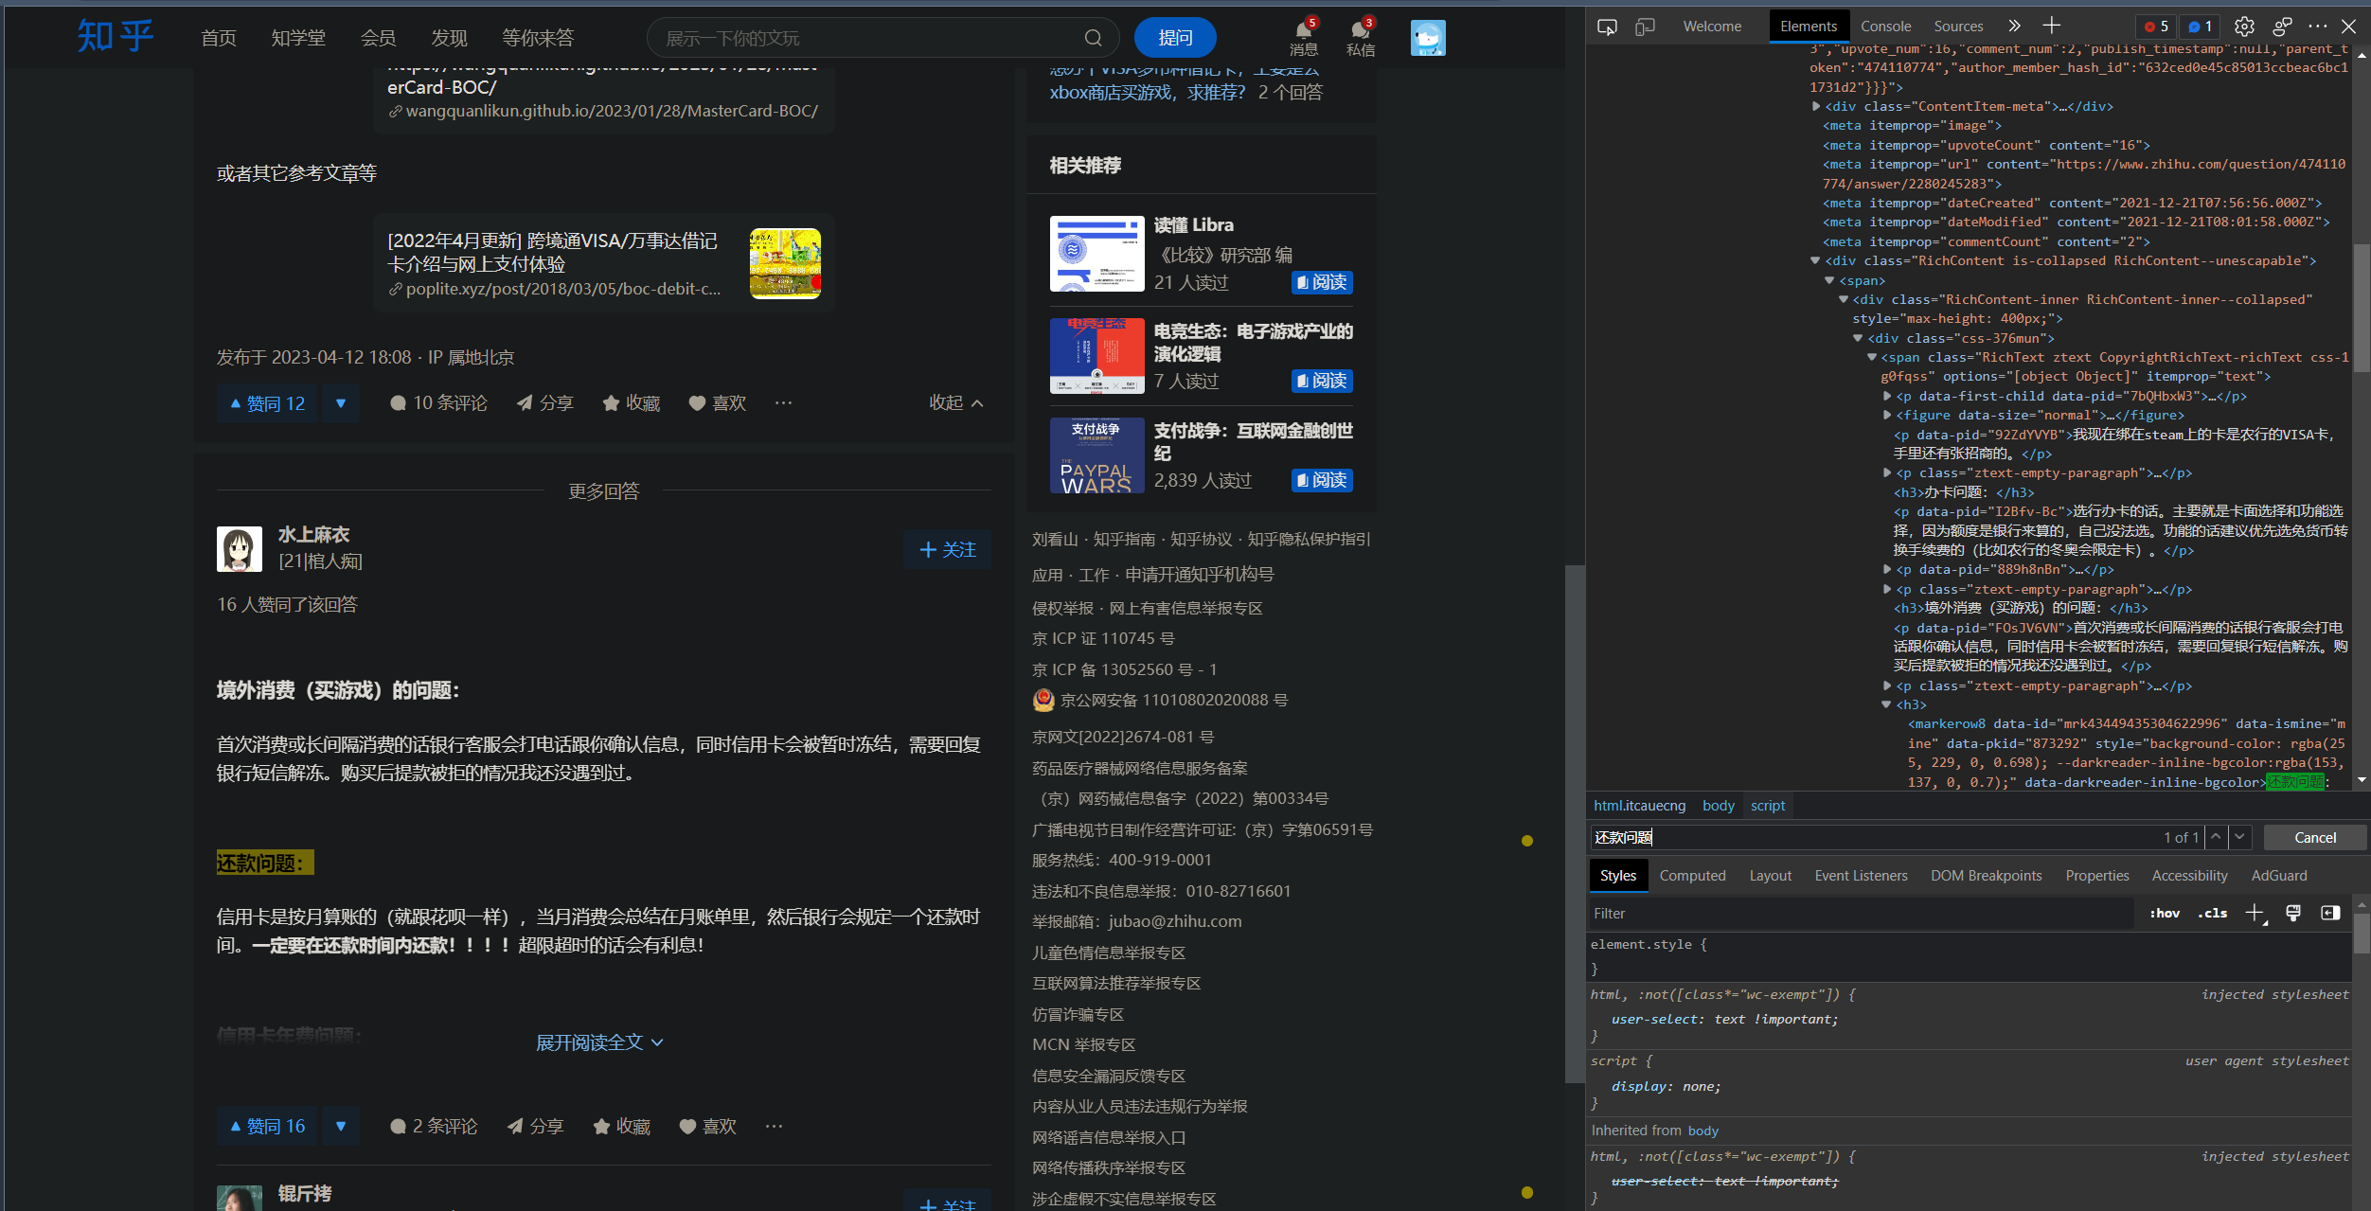Click 喜欢 on the answer with 10 comments
This screenshot has height=1211, width=2371.
click(x=718, y=403)
